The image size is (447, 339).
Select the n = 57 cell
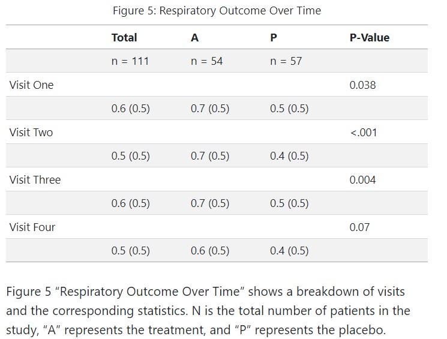(x=286, y=61)
